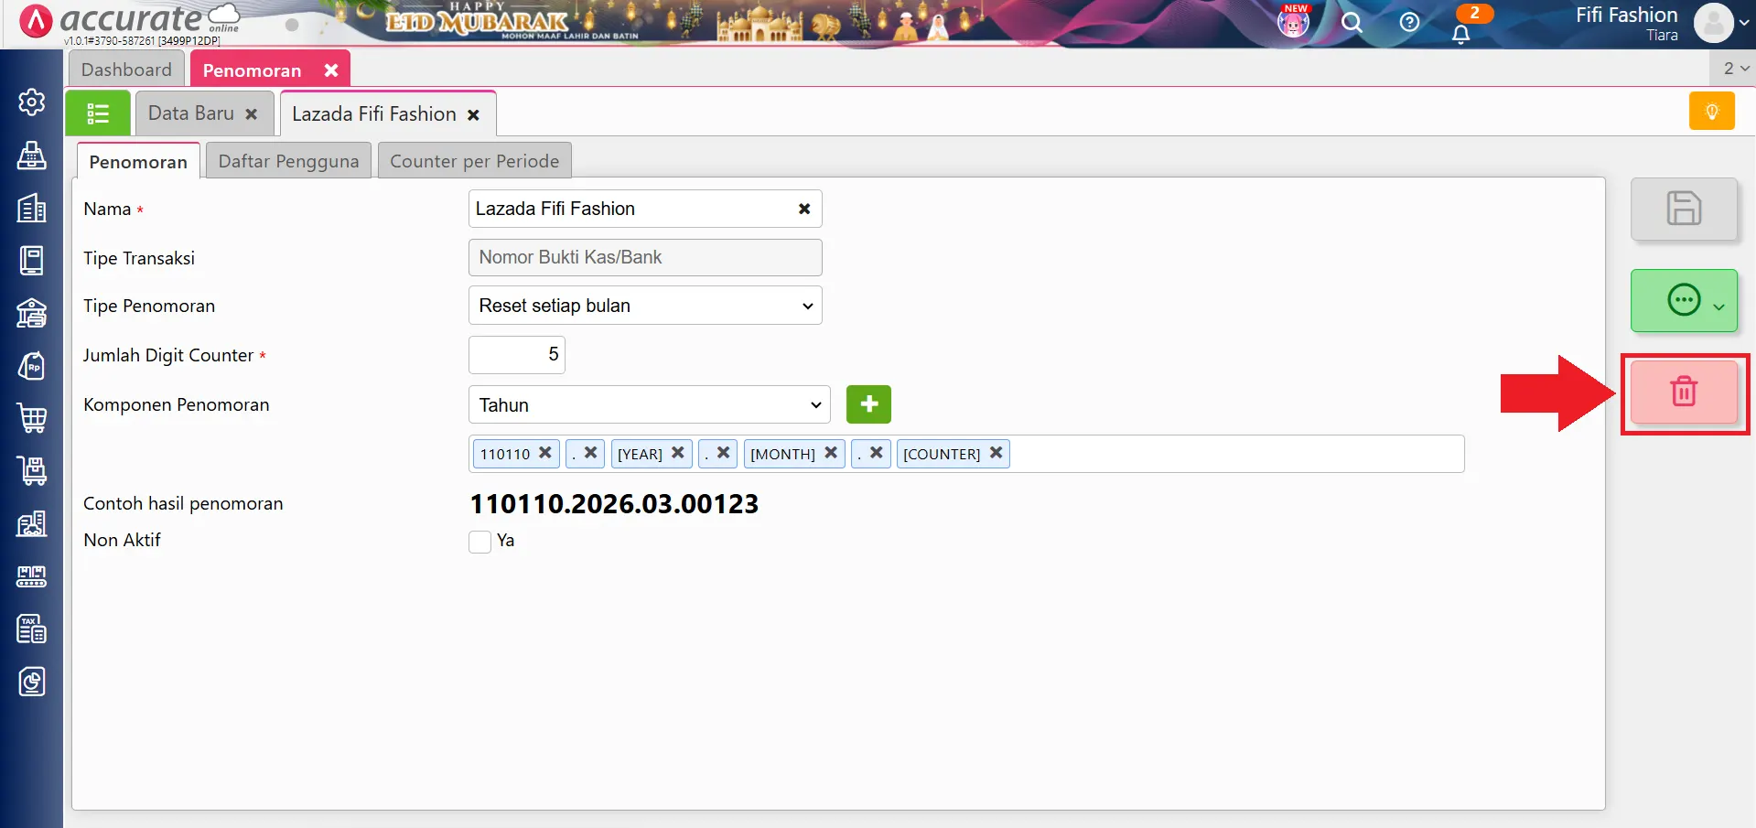The height and width of the screenshot is (828, 1756).
Task: Switch to Counter per Periode tab
Action: (474, 161)
